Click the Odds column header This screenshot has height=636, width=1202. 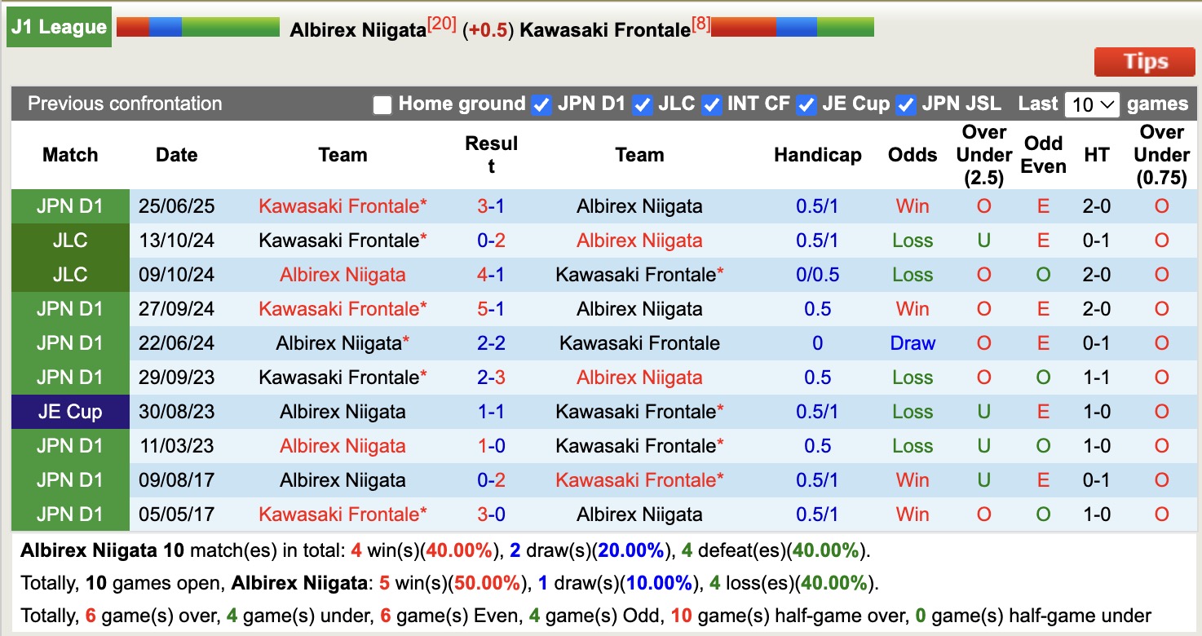pos(912,154)
